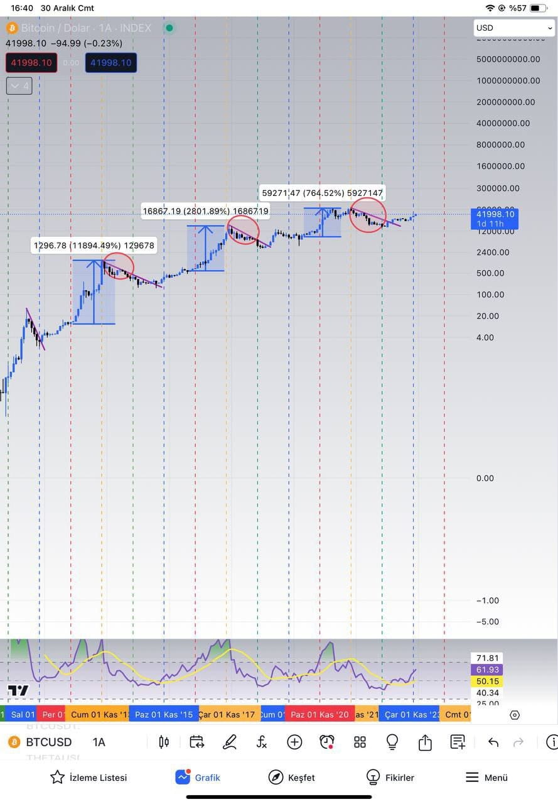The image size is (558, 804).
Task: Collapse the indicator list with the chevron
Action: pyautogui.click(x=18, y=85)
